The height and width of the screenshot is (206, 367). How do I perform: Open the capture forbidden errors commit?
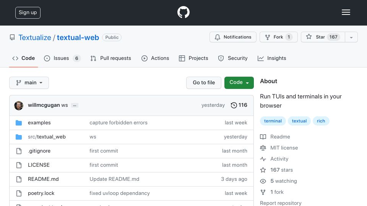click(119, 122)
